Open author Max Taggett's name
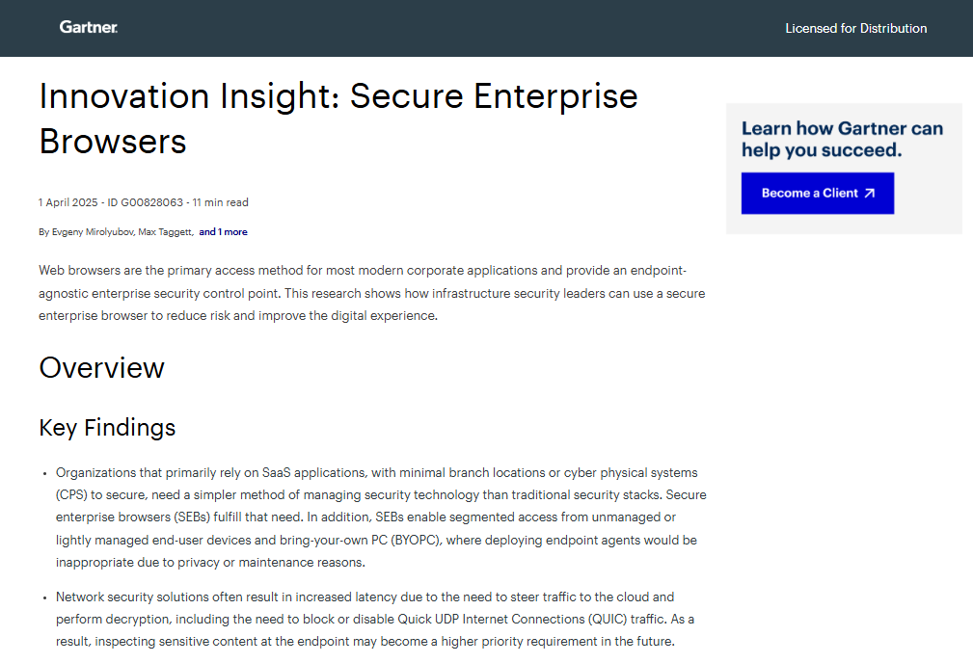This screenshot has height=663, width=973. point(165,232)
